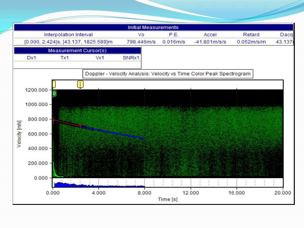Image resolution: width=304 pixels, height=228 pixels.
Task: Select the Dacq column header
Action: (x=286, y=35)
